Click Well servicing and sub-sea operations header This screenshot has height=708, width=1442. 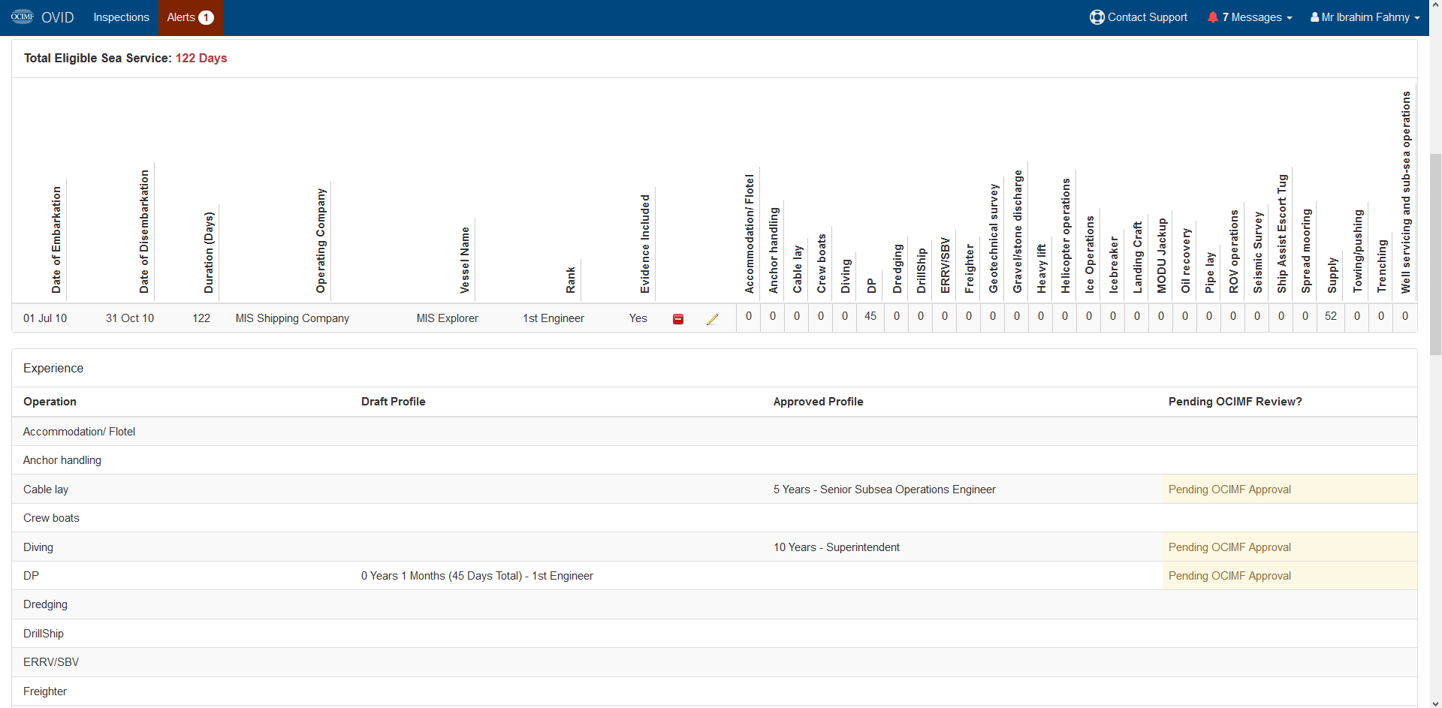click(1406, 192)
